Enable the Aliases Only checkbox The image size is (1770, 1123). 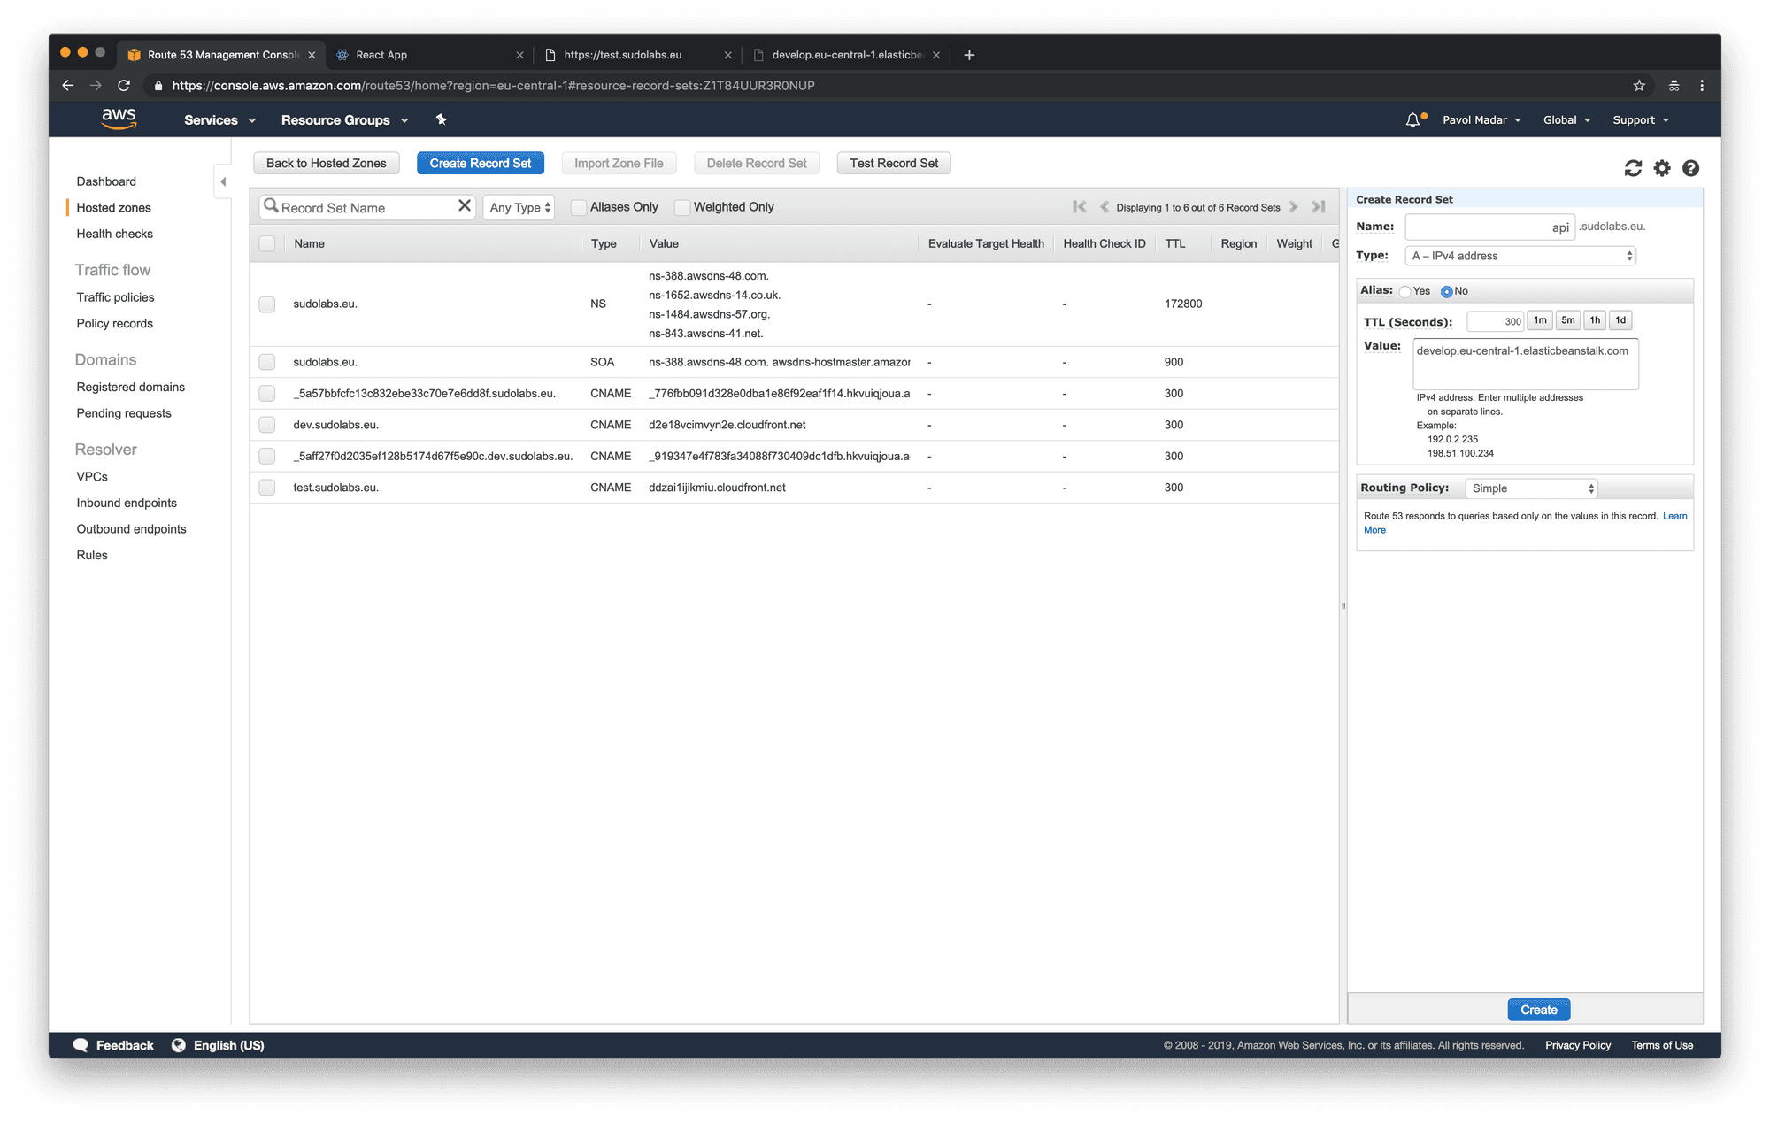pos(579,207)
